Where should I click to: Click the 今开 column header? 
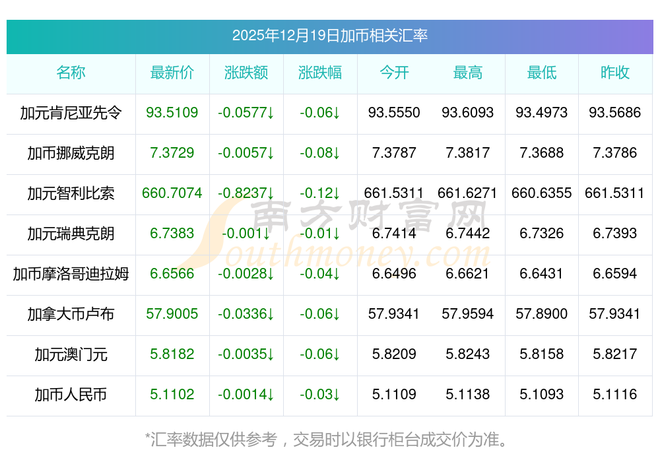click(x=394, y=73)
